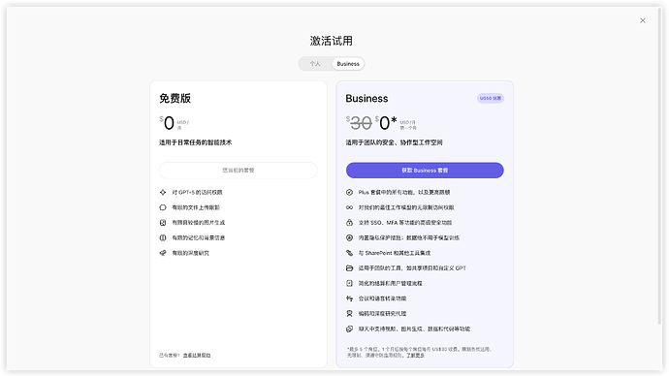This screenshot has height=376, width=669.
Task: Click the link icon beside SharePoint
Action: coord(349,253)
